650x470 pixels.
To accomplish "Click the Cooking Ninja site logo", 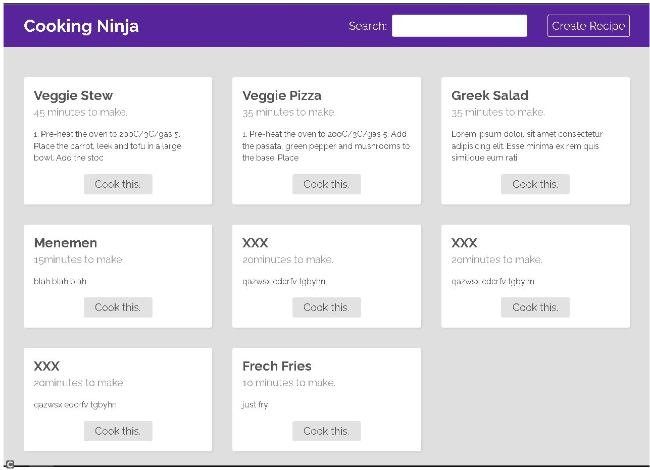I will [81, 26].
